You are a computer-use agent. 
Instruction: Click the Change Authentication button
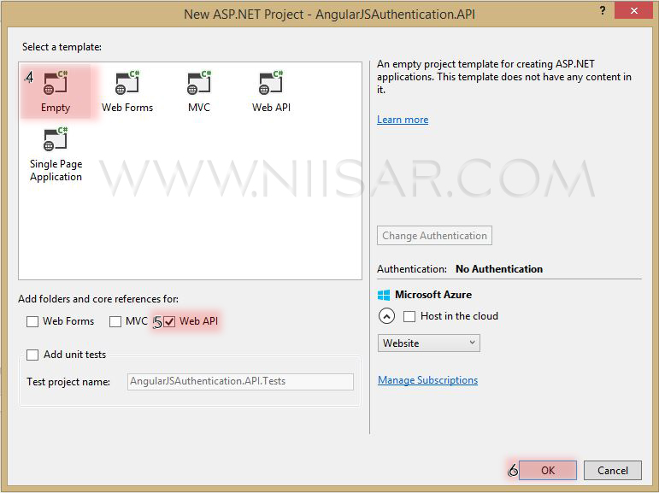[434, 236]
